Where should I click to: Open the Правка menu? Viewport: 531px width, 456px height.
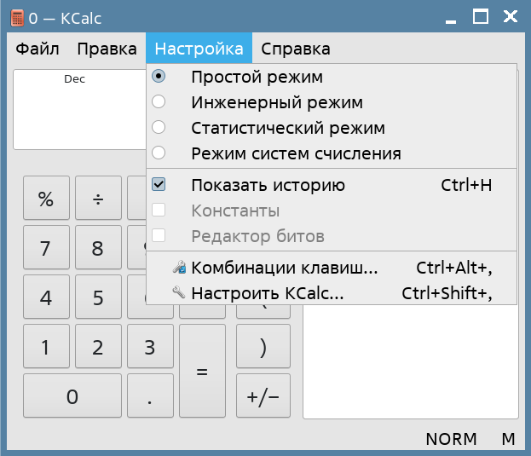coord(107,49)
